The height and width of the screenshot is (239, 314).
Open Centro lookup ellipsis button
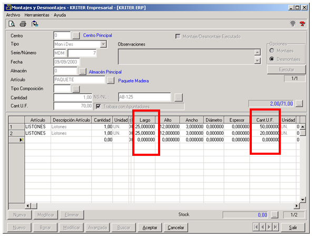pos(76,36)
